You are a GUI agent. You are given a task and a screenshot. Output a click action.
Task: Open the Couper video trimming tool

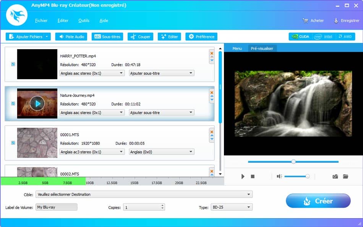coord(141,37)
